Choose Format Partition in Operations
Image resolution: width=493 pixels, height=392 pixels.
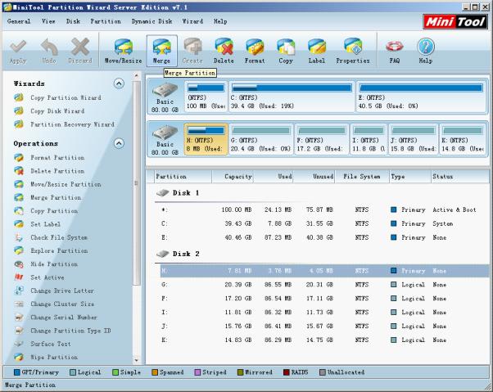(49, 158)
